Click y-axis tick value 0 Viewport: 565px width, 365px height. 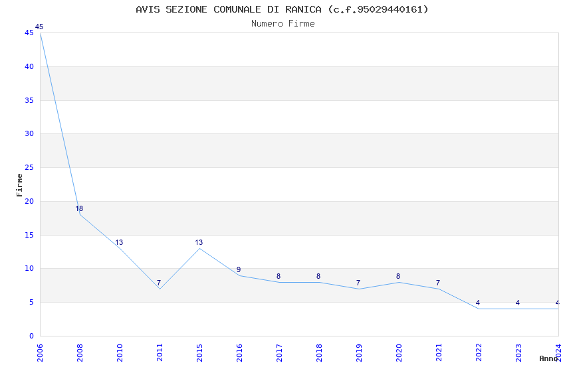pyautogui.click(x=31, y=336)
